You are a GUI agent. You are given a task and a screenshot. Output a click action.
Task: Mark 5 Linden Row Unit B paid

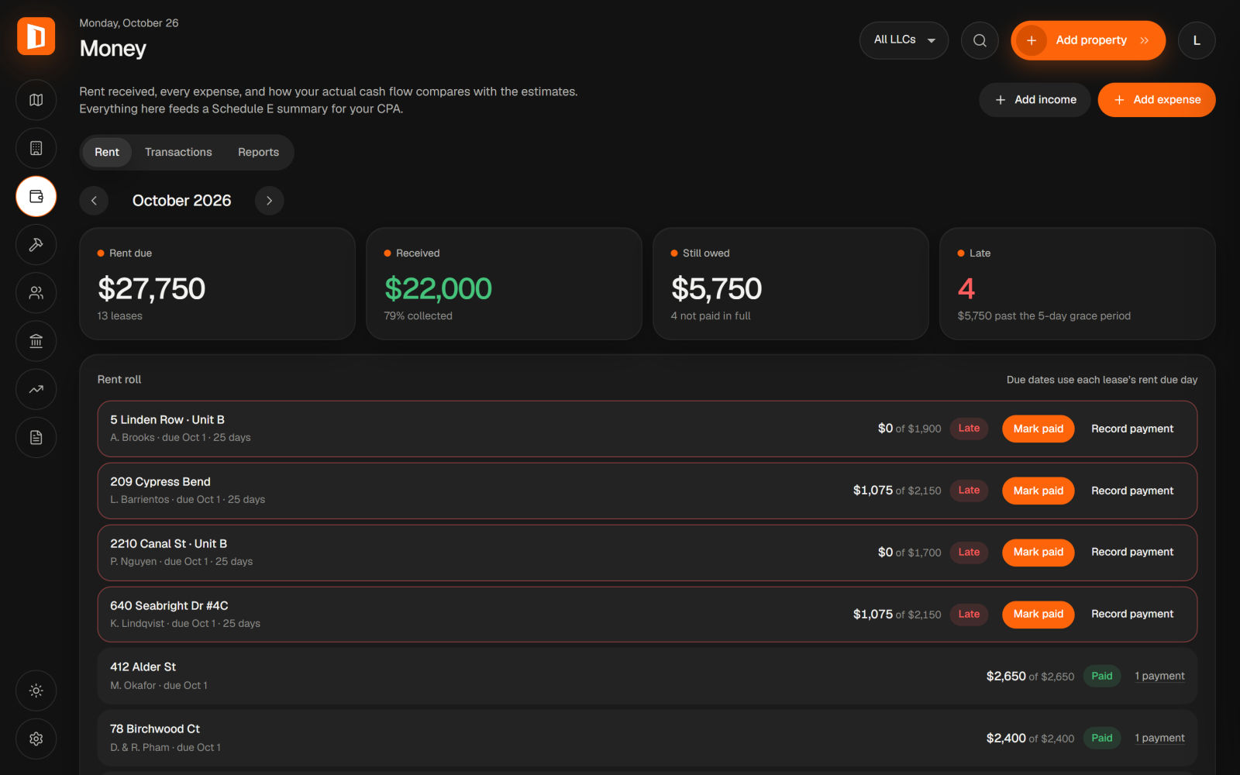click(1038, 429)
